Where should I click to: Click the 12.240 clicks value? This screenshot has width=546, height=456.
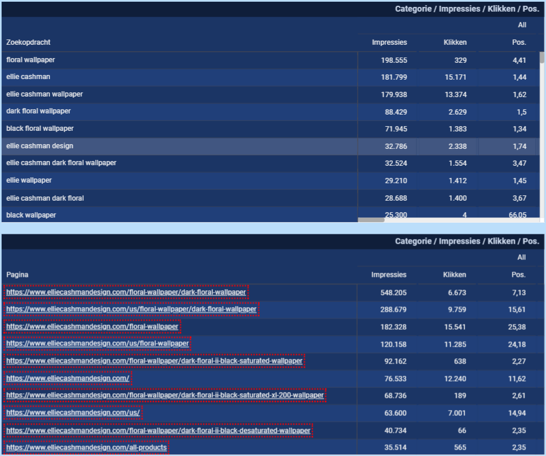[x=455, y=379]
